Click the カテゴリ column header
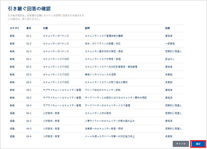 14,28
